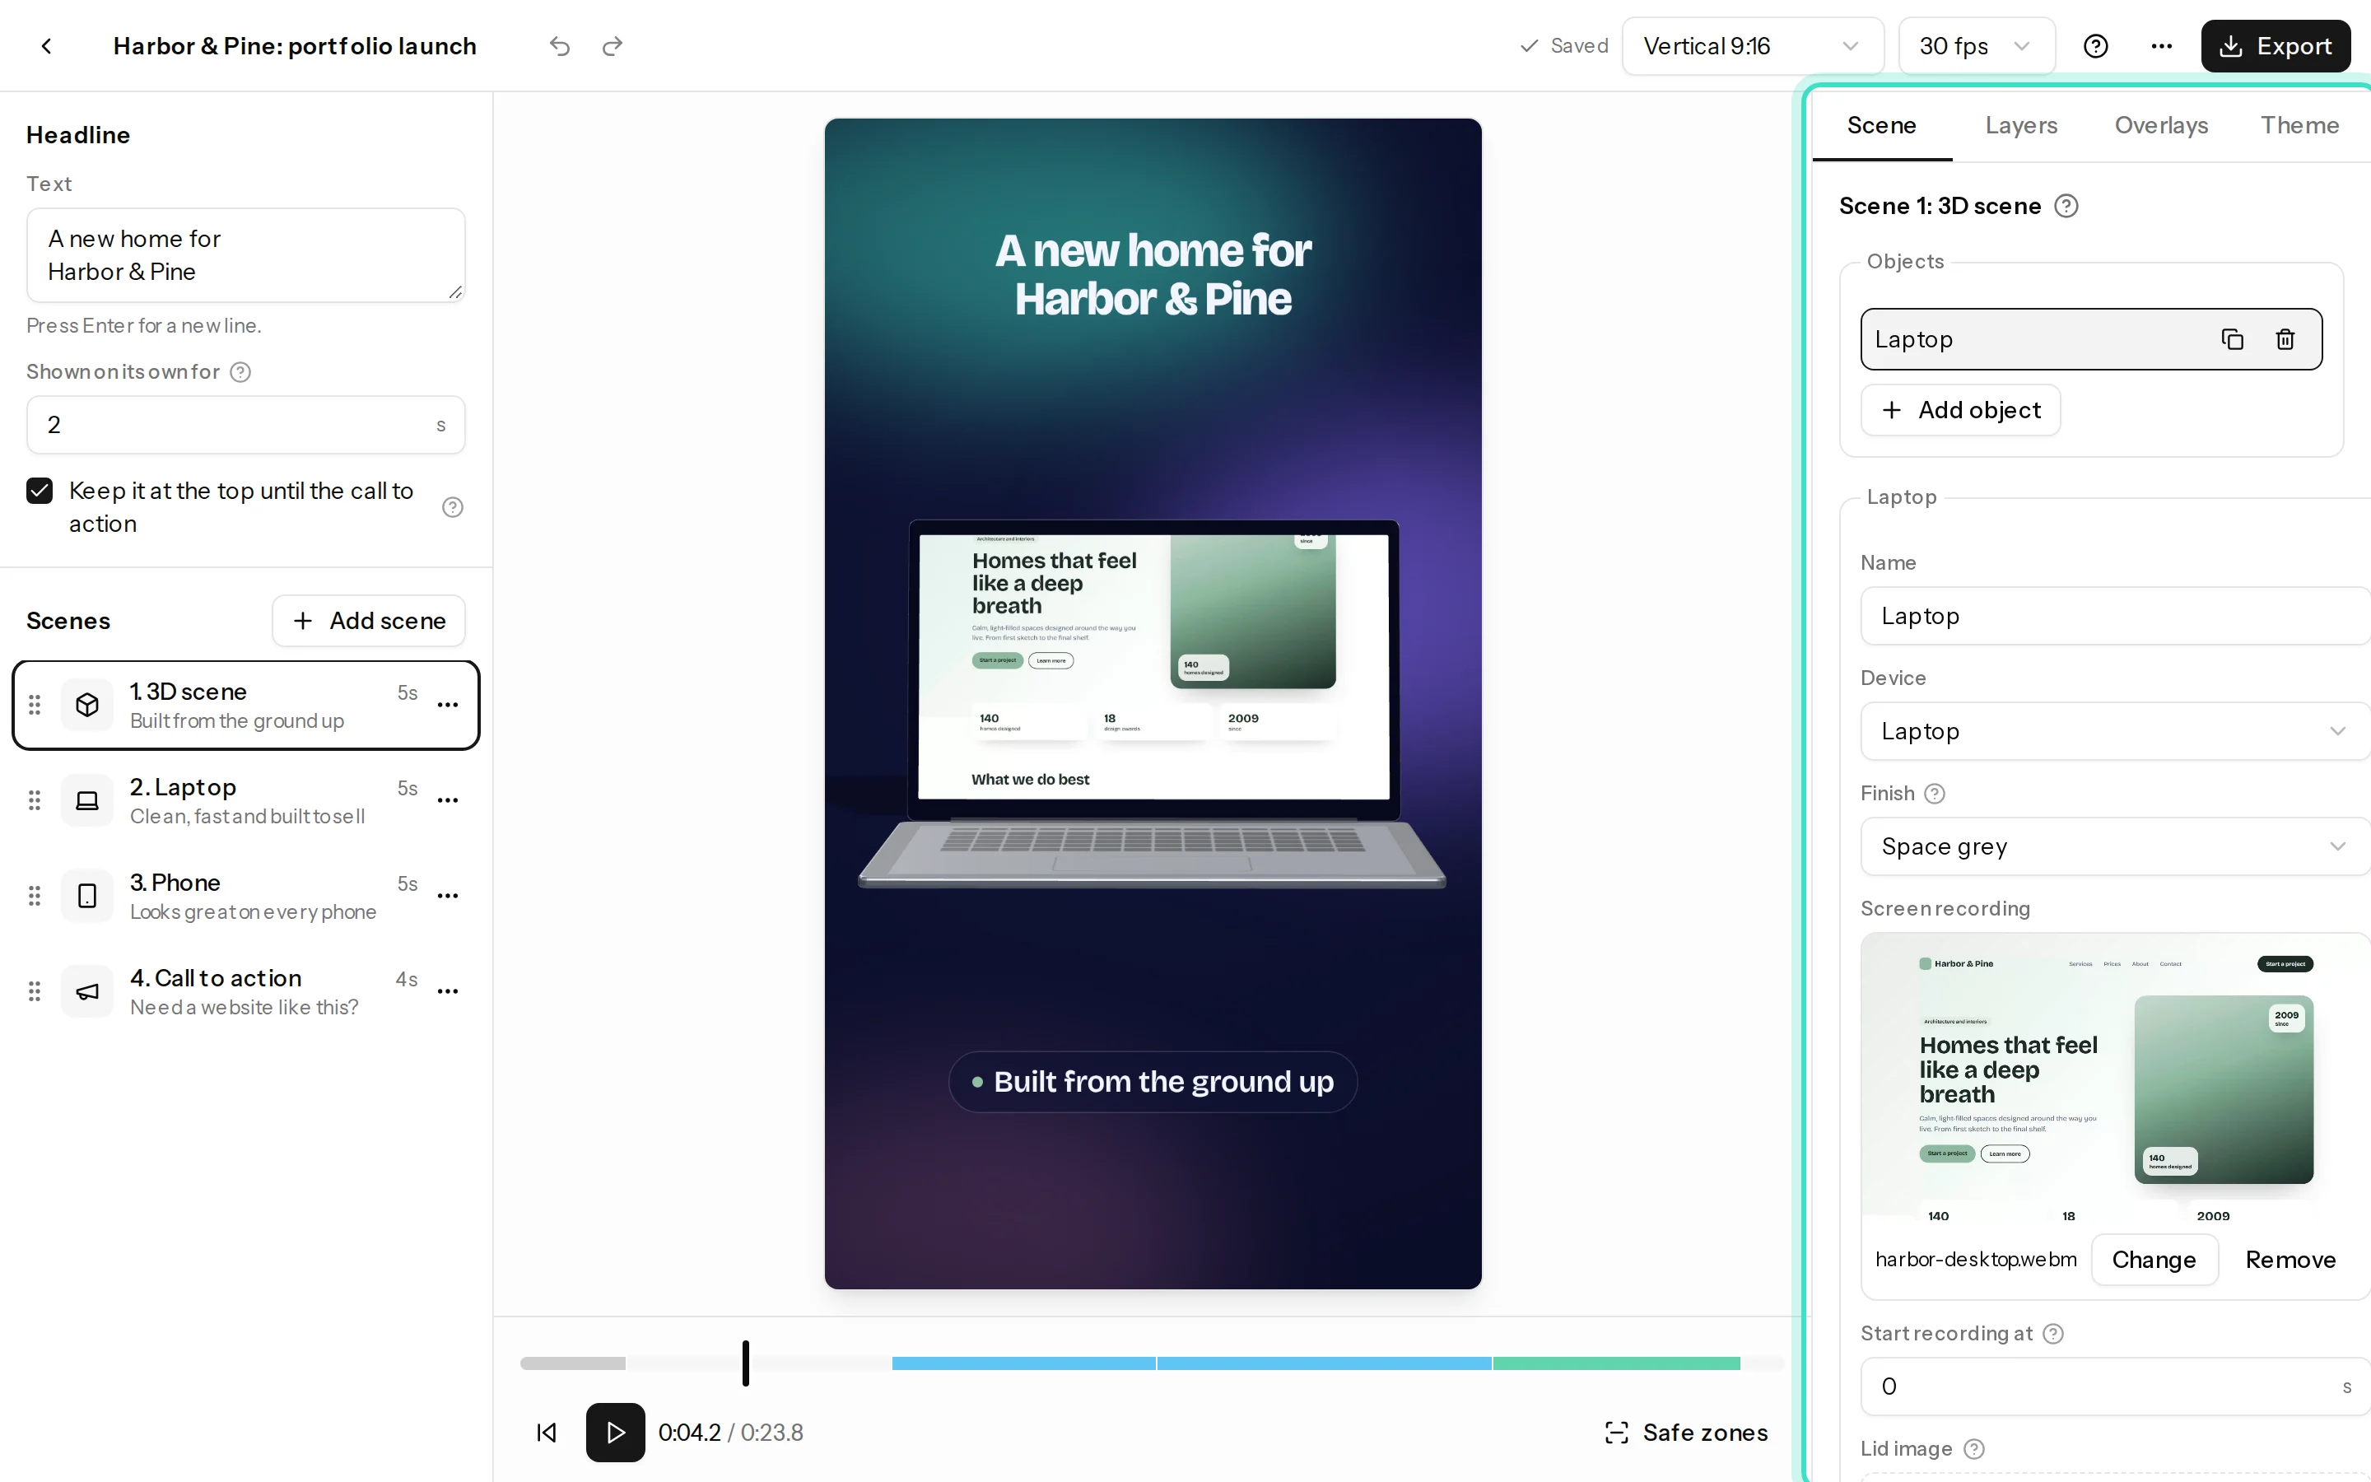
Task: Remove the harbor-desktop.webm recording
Action: tap(2290, 1260)
